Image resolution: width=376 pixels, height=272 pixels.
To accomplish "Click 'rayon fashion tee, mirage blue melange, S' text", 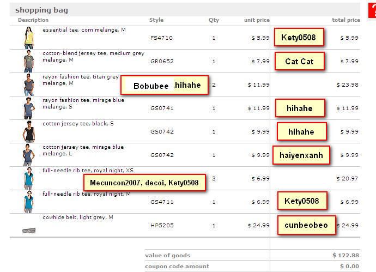I will [x=83, y=104].
